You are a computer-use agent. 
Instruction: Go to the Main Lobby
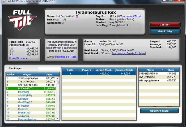click(165, 31)
